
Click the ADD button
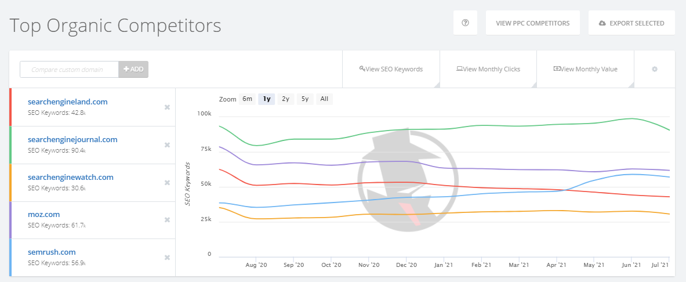pos(133,69)
